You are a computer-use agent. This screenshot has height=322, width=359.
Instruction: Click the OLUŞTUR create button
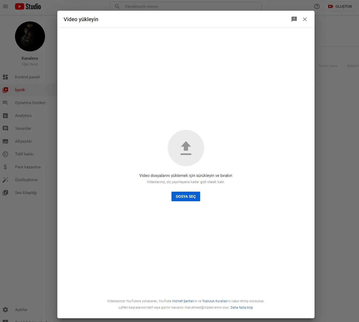click(340, 6)
